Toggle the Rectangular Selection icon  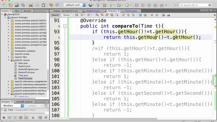[x=117, y=15]
